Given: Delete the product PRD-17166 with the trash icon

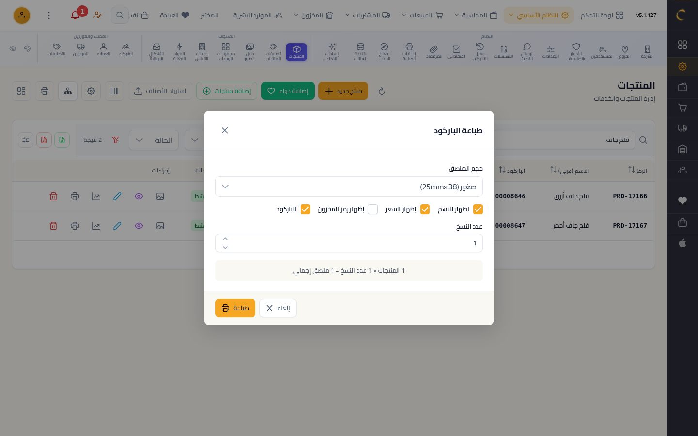Looking at the screenshot, I should click(53, 196).
